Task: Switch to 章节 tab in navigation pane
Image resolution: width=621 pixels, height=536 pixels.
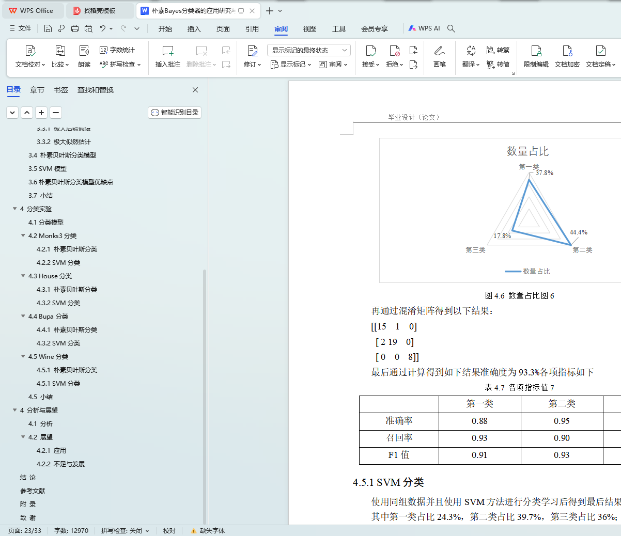Action: [x=37, y=90]
